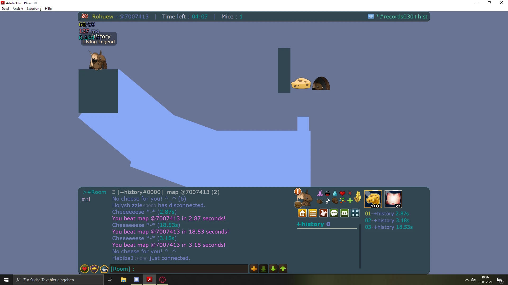Click the cheese item slot showing 106
The height and width of the screenshot is (285, 508).
(x=373, y=199)
